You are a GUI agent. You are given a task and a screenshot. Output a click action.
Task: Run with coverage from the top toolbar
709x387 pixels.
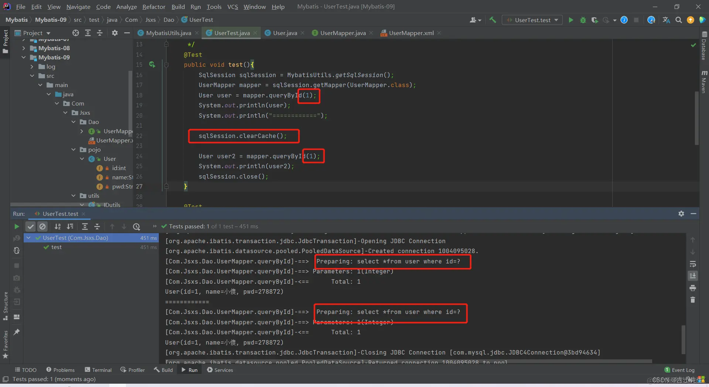click(x=595, y=20)
